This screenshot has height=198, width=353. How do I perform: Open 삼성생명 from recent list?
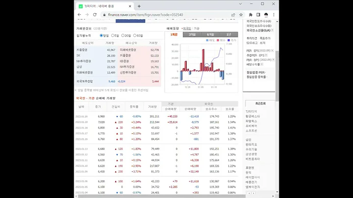[x=251, y=154]
